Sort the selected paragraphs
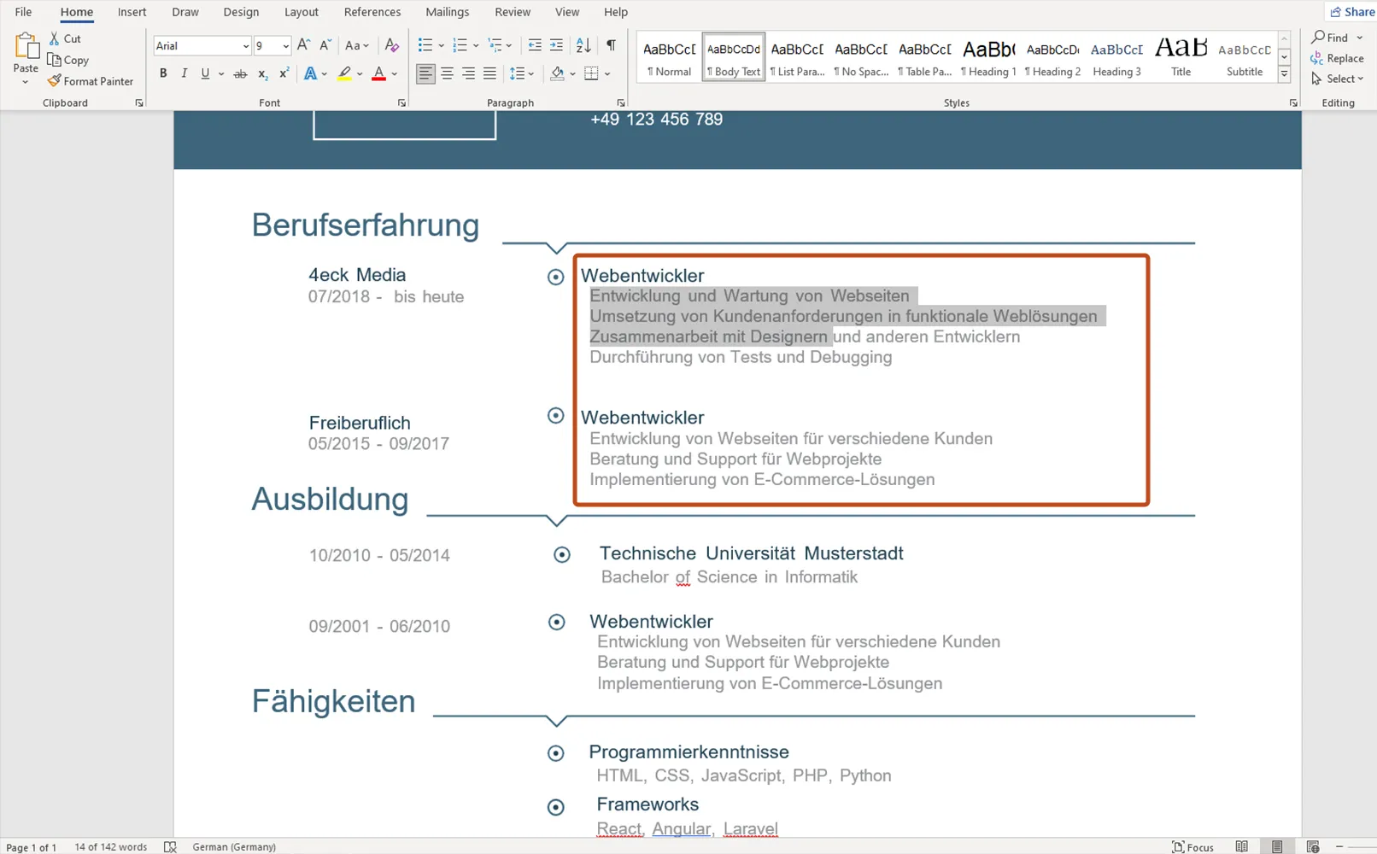 [x=583, y=45]
